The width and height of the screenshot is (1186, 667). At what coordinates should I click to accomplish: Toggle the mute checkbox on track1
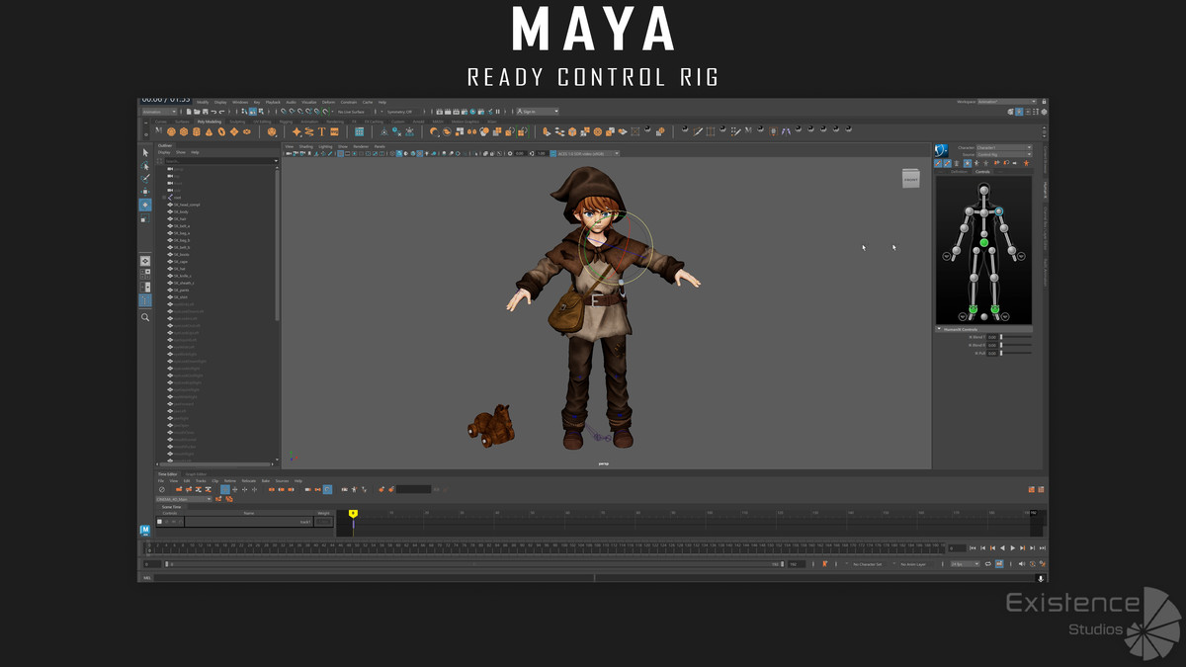coord(159,522)
